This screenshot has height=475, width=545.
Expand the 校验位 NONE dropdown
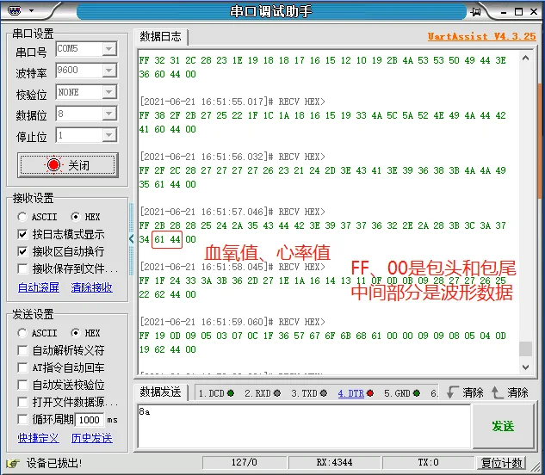(108, 92)
